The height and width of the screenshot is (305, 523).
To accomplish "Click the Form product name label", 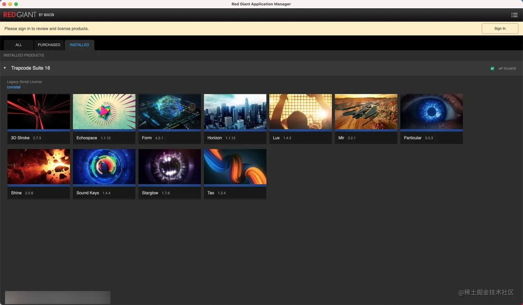I will (x=147, y=138).
